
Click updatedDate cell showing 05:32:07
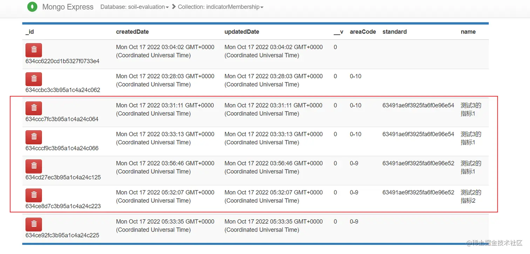pyautogui.click(x=273, y=196)
